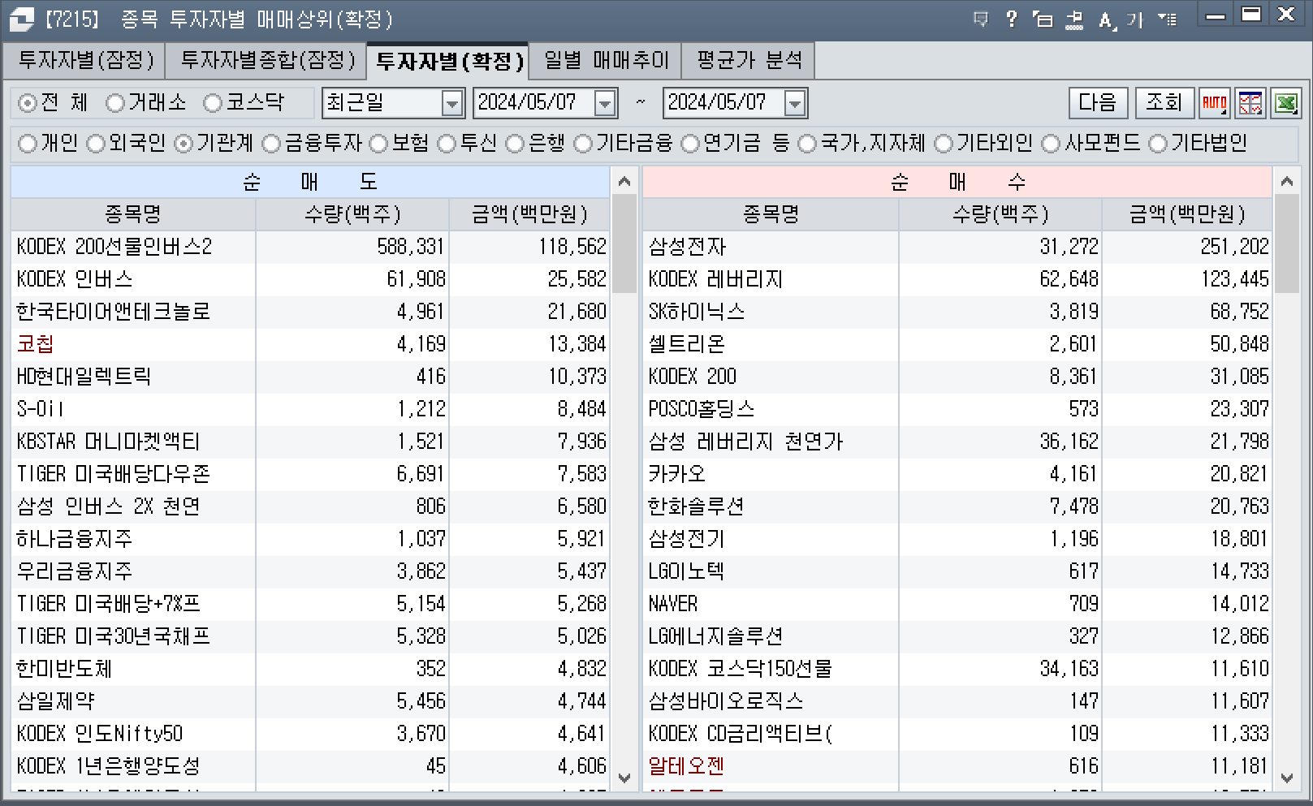Sort the 순매수 table by 종목명 column header
Image resolution: width=1313 pixels, height=806 pixels.
(x=771, y=214)
